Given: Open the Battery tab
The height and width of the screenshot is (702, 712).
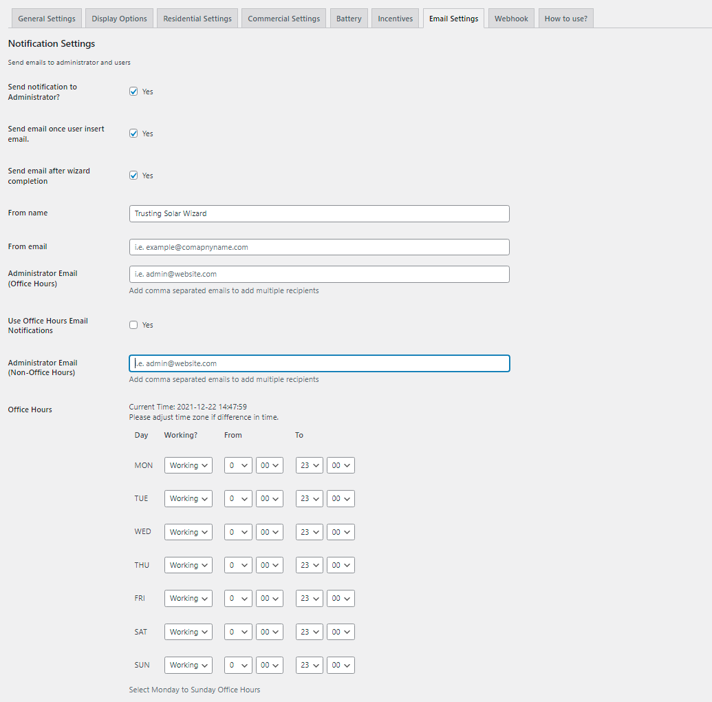Looking at the screenshot, I should pos(349,19).
